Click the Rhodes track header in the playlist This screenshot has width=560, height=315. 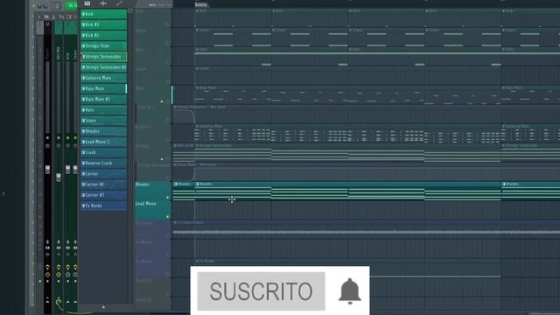coord(153,191)
